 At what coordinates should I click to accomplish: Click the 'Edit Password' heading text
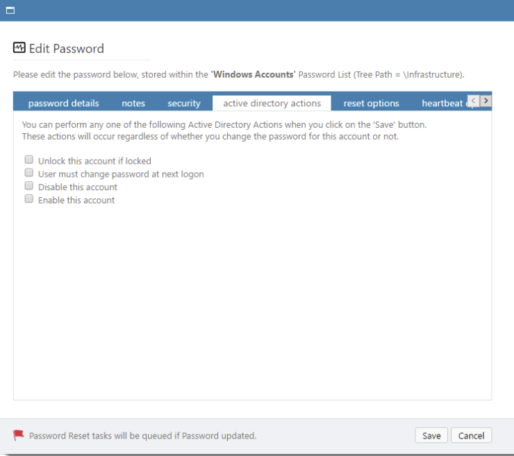click(67, 49)
